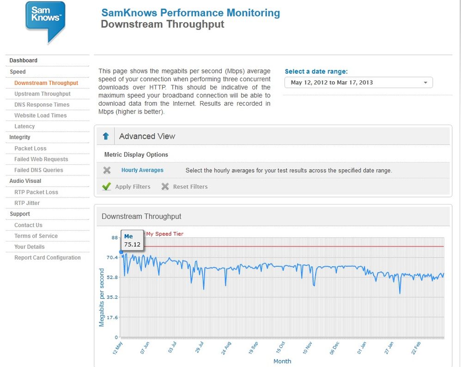The image size is (461, 367).
Task: Select Latency from the Speed menu
Action: (24, 126)
